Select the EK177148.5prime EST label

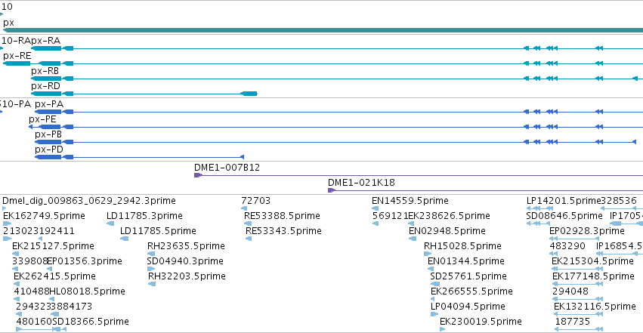(x=593, y=276)
